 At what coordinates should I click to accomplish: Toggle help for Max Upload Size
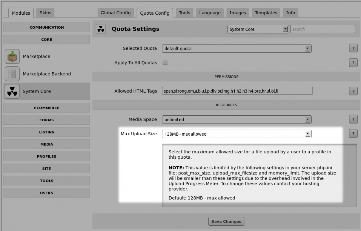pos(353,134)
